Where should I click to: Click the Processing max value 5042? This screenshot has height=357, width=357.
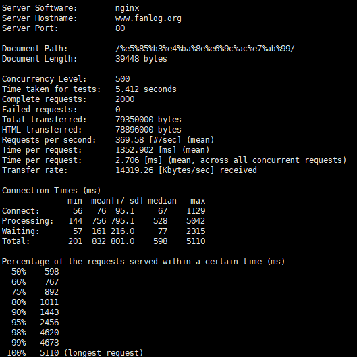196,221
